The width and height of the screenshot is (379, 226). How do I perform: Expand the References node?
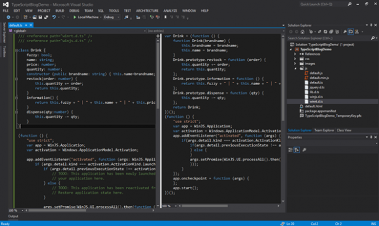pos(295,54)
